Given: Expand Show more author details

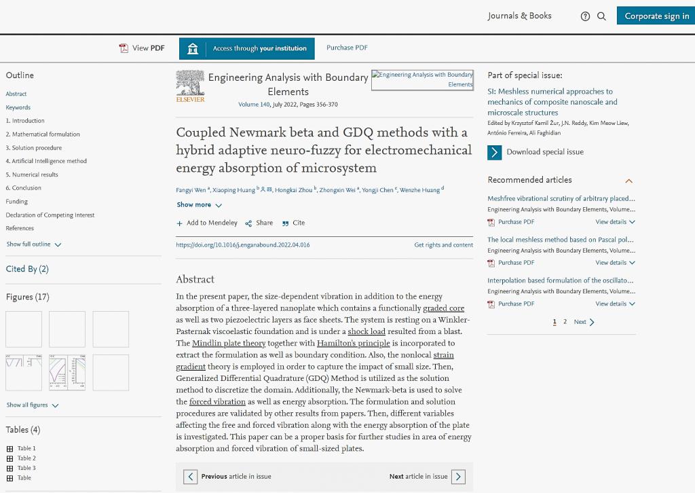Looking at the screenshot, I should click(199, 205).
